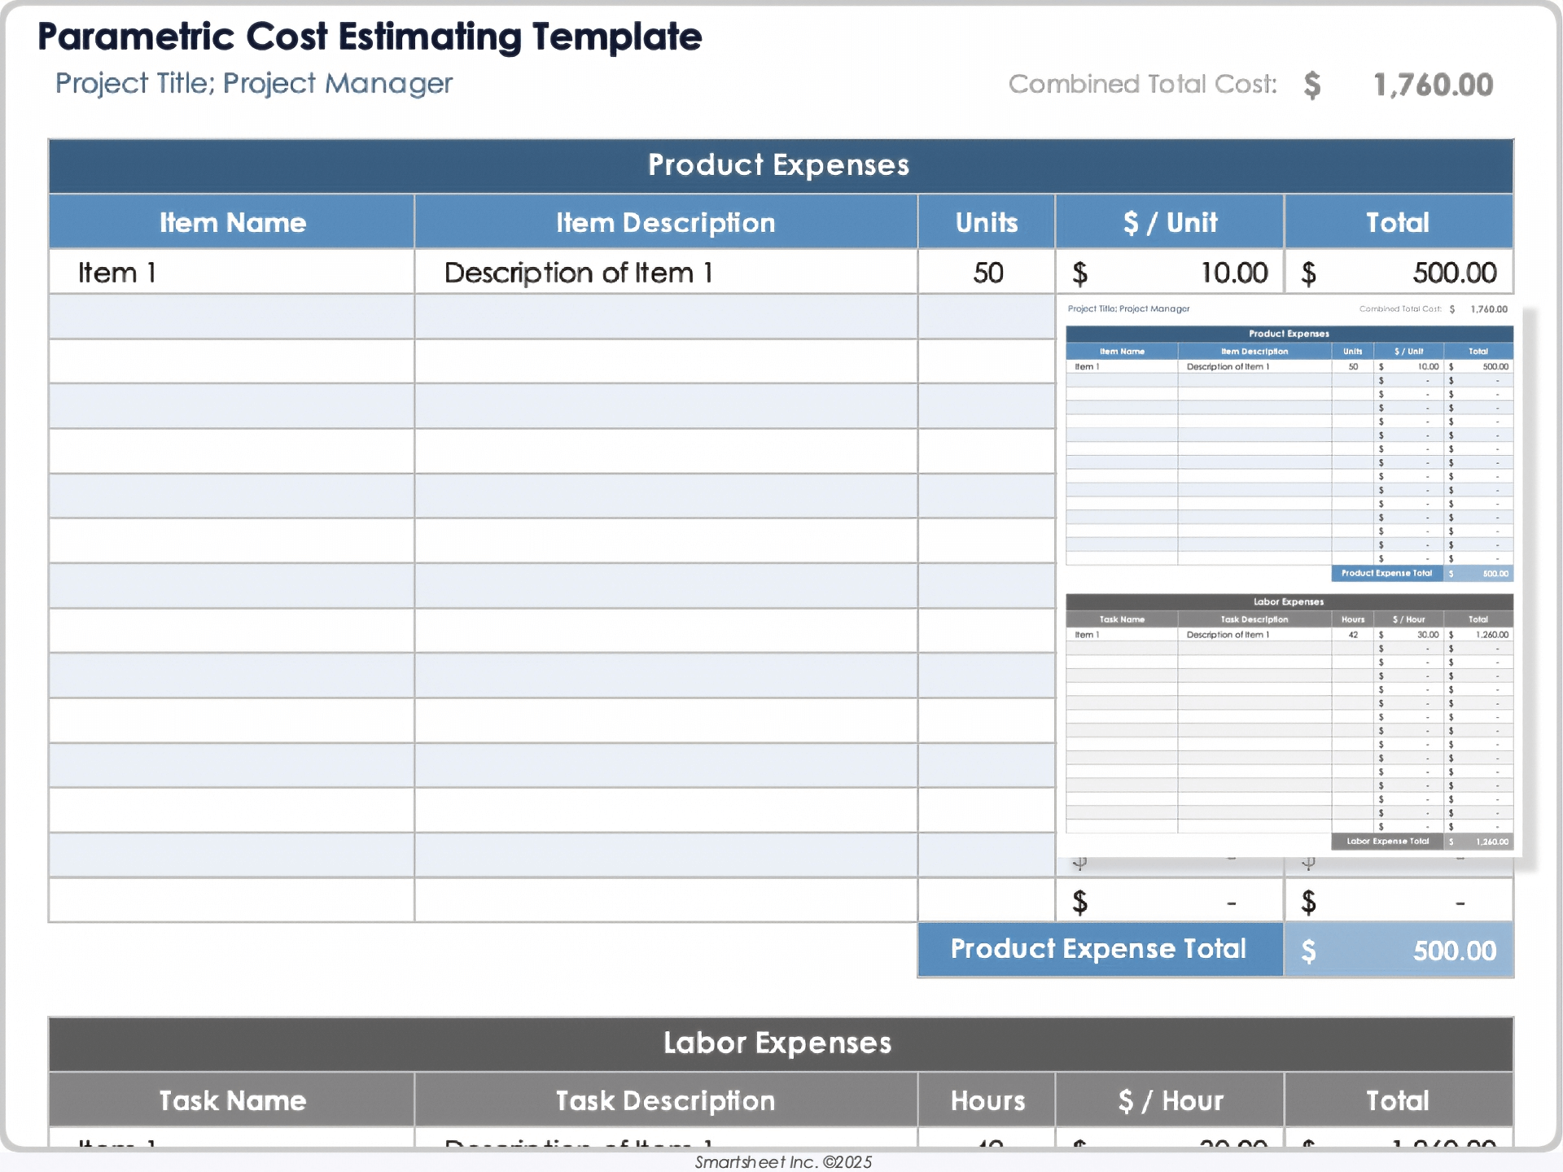
Task: Click the Project Title; Project Manager text
Action: (253, 84)
